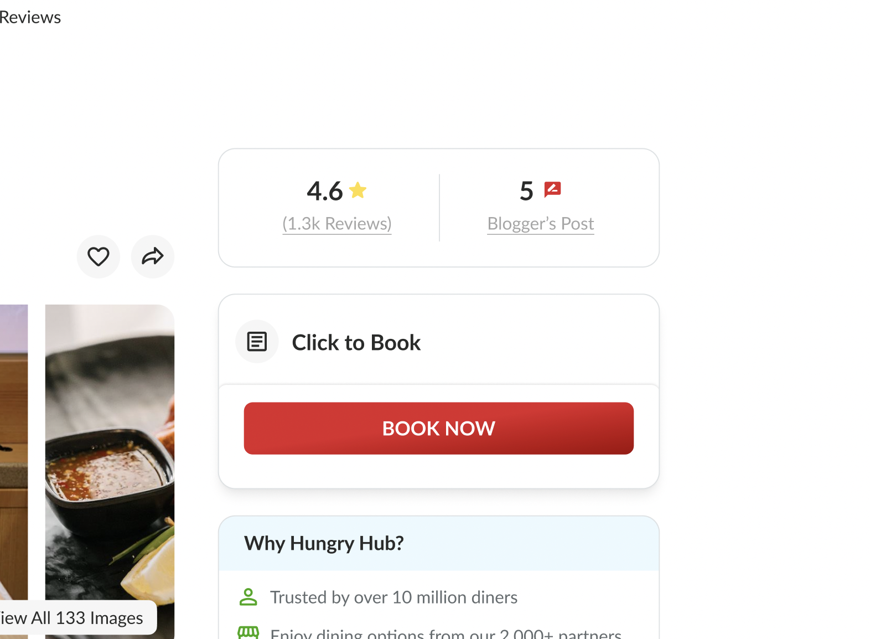Screen dimensions: 870x639
Task: Click 'Trusted by over 10 million diners' text
Action: click(393, 597)
